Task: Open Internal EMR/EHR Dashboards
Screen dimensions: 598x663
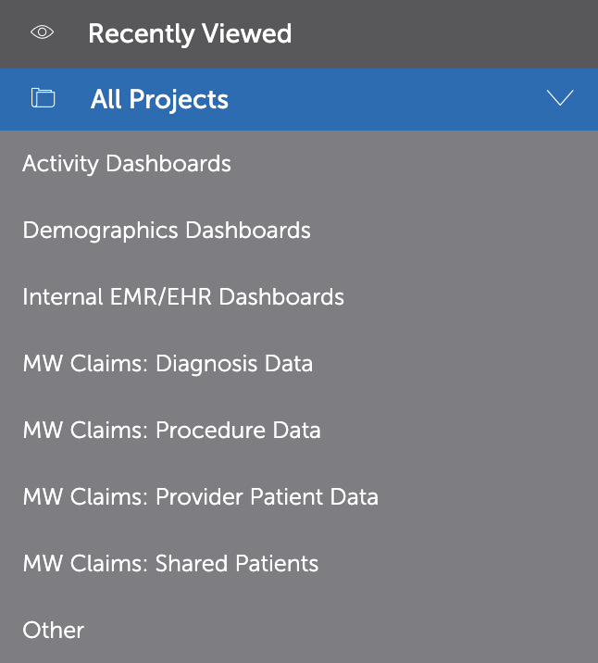Action: coord(183,297)
